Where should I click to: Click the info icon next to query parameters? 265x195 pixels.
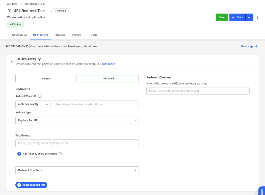point(60,154)
